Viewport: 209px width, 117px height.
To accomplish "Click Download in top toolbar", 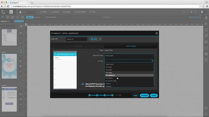I will coord(55,12).
